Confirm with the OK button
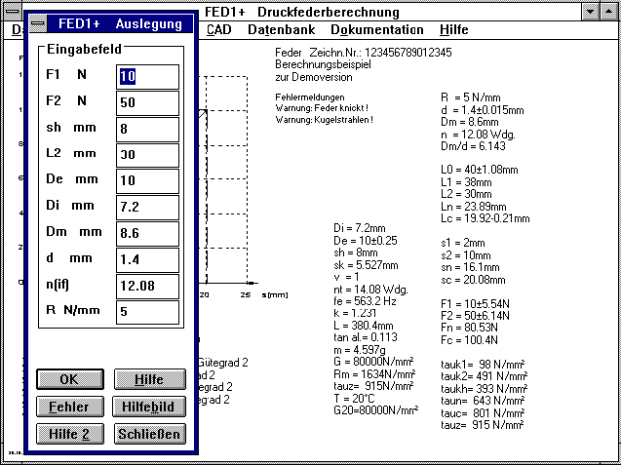This screenshot has width=621, height=466. [x=70, y=379]
